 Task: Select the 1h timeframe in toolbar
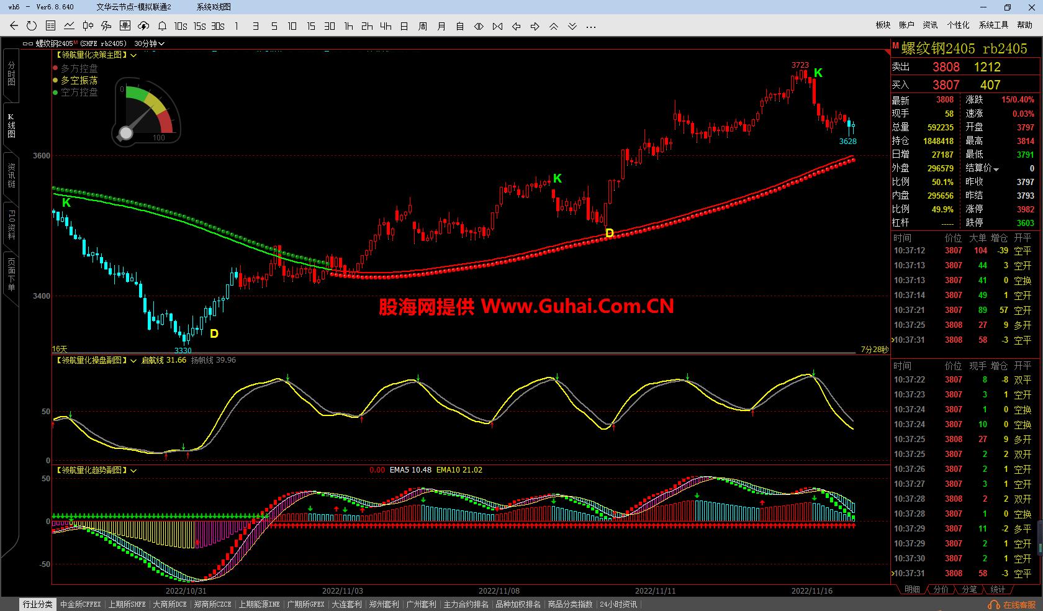click(x=348, y=26)
